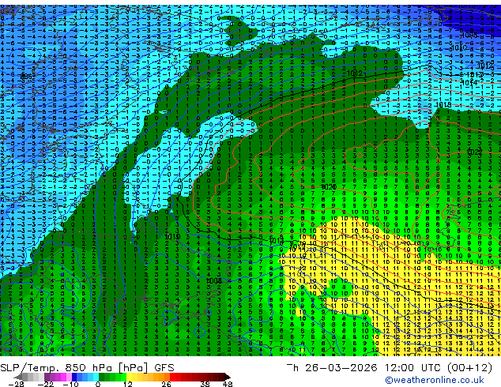Select the bright yellow legend swatch above 12
This screenshot has height=387, width=501.
pos(129,377)
